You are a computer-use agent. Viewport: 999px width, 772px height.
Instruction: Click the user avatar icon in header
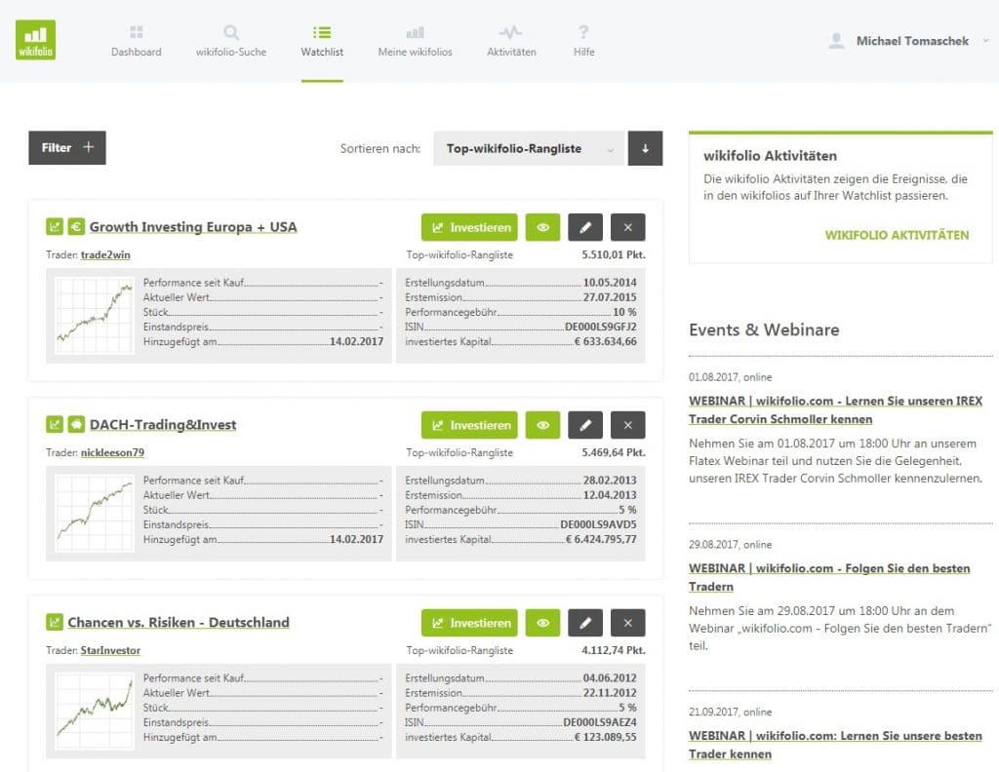pyautogui.click(x=836, y=41)
